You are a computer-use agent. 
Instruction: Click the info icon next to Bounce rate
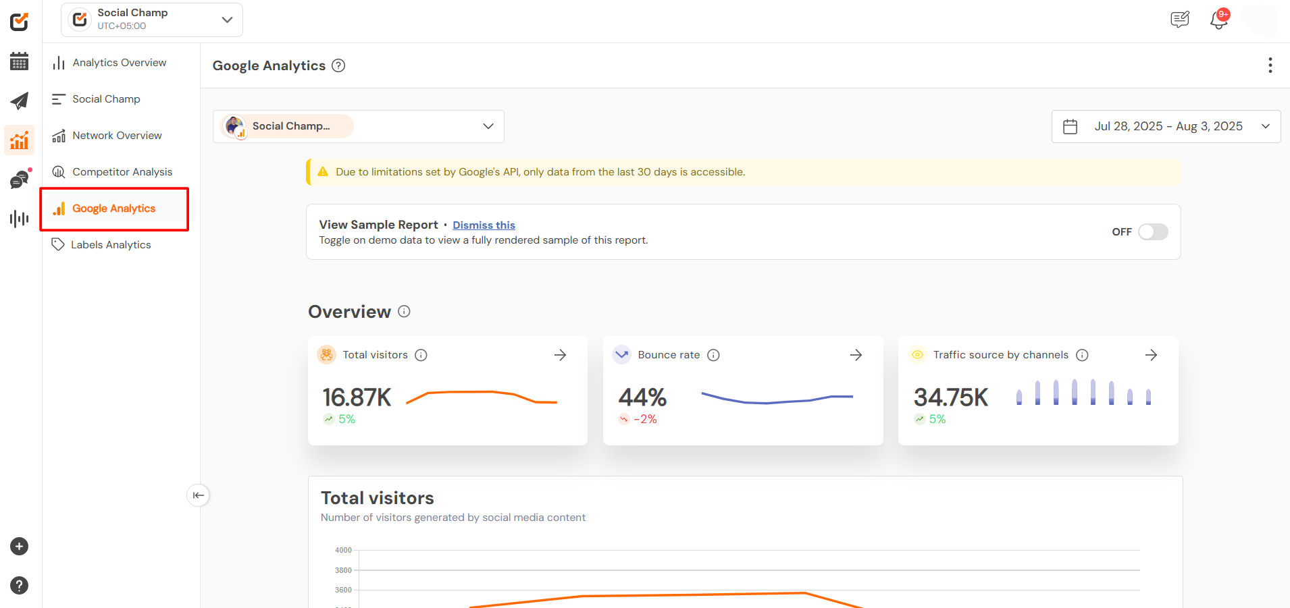[713, 355]
